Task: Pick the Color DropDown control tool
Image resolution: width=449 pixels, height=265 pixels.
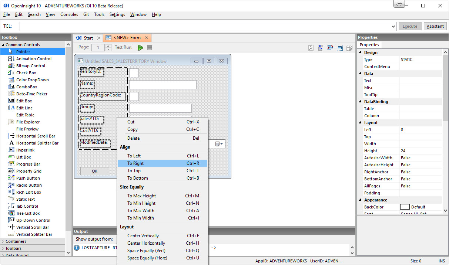Action: [x=33, y=80]
